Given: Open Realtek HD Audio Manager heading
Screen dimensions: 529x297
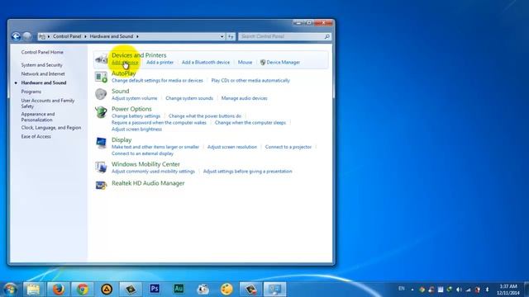Looking at the screenshot, I should tap(148, 183).
